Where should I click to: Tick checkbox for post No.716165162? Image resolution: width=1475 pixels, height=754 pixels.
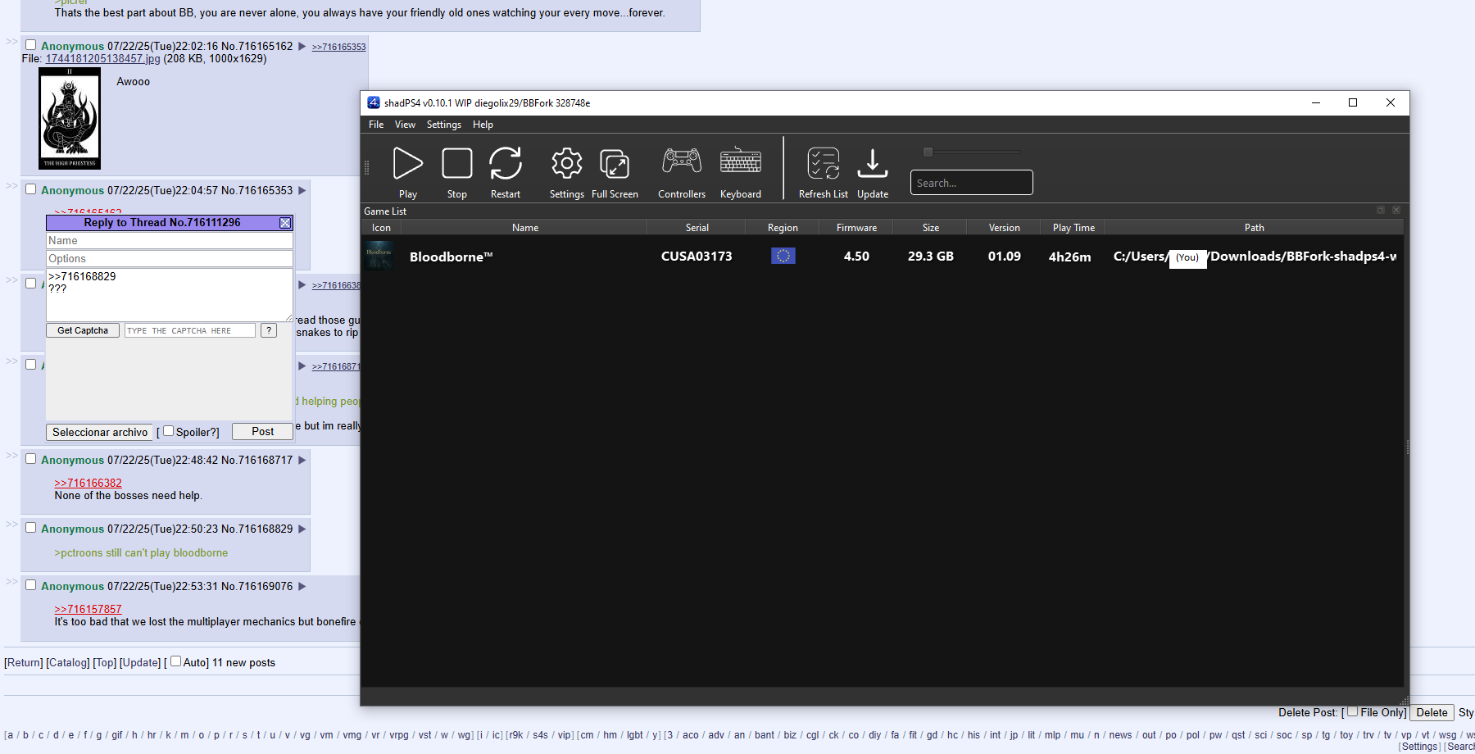tap(30, 45)
